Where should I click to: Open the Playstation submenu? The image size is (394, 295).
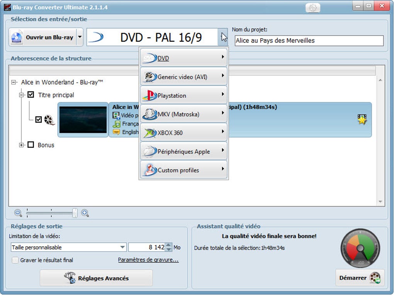[x=184, y=95]
